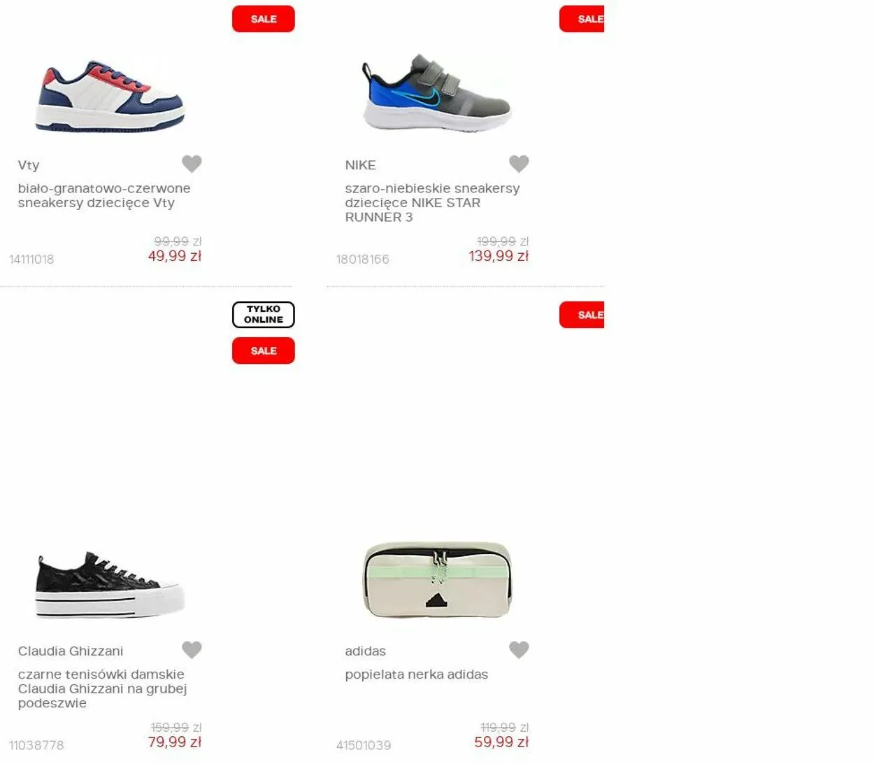Open the adidas waist bag image
The height and width of the screenshot is (764, 874).
[437, 579]
